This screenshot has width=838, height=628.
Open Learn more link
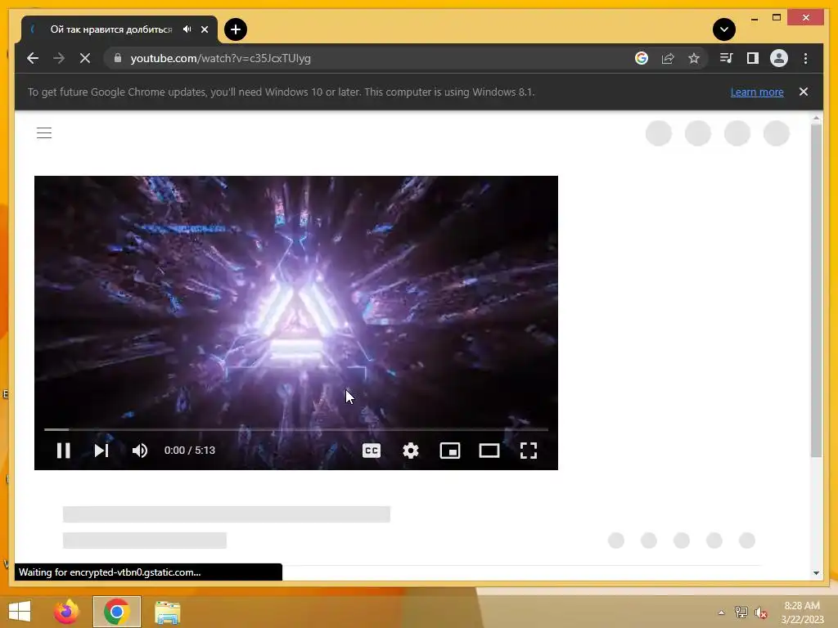[x=757, y=92]
